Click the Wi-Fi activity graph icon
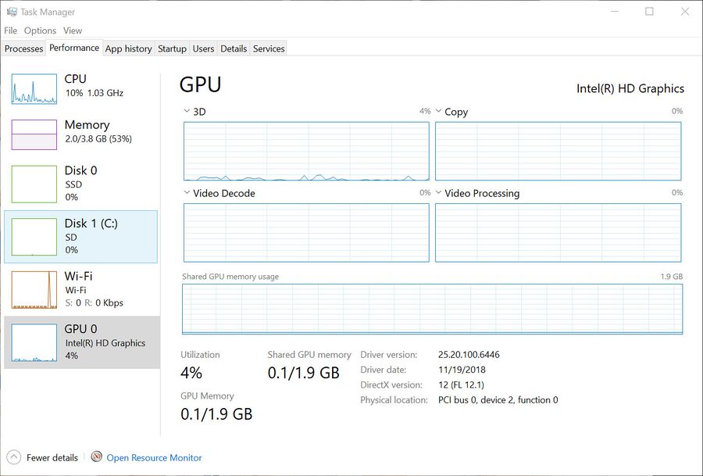The image size is (703, 476). click(34, 289)
